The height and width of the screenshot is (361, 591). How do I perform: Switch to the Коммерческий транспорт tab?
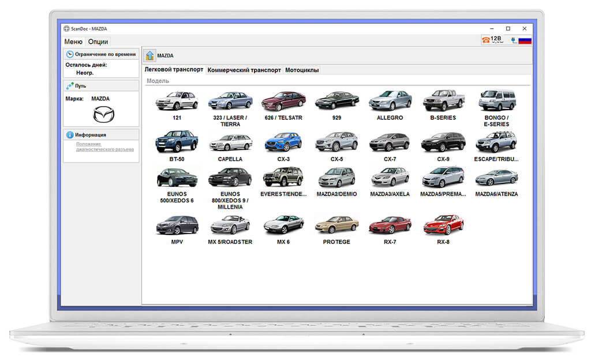pos(244,70)
